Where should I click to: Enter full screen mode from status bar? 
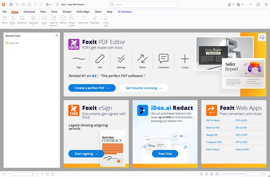pyautogui.click(x=264, y=174)
